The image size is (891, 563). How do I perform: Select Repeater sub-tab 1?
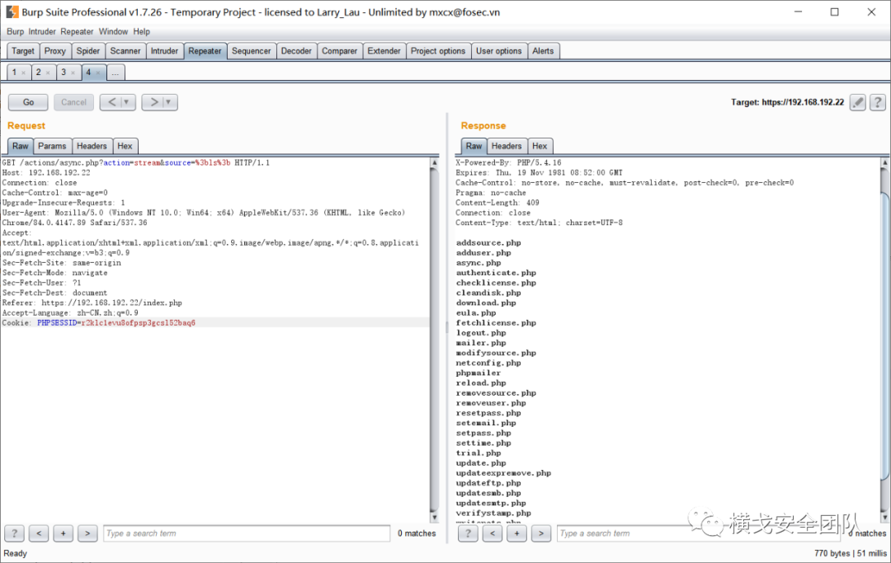[15, 73]
